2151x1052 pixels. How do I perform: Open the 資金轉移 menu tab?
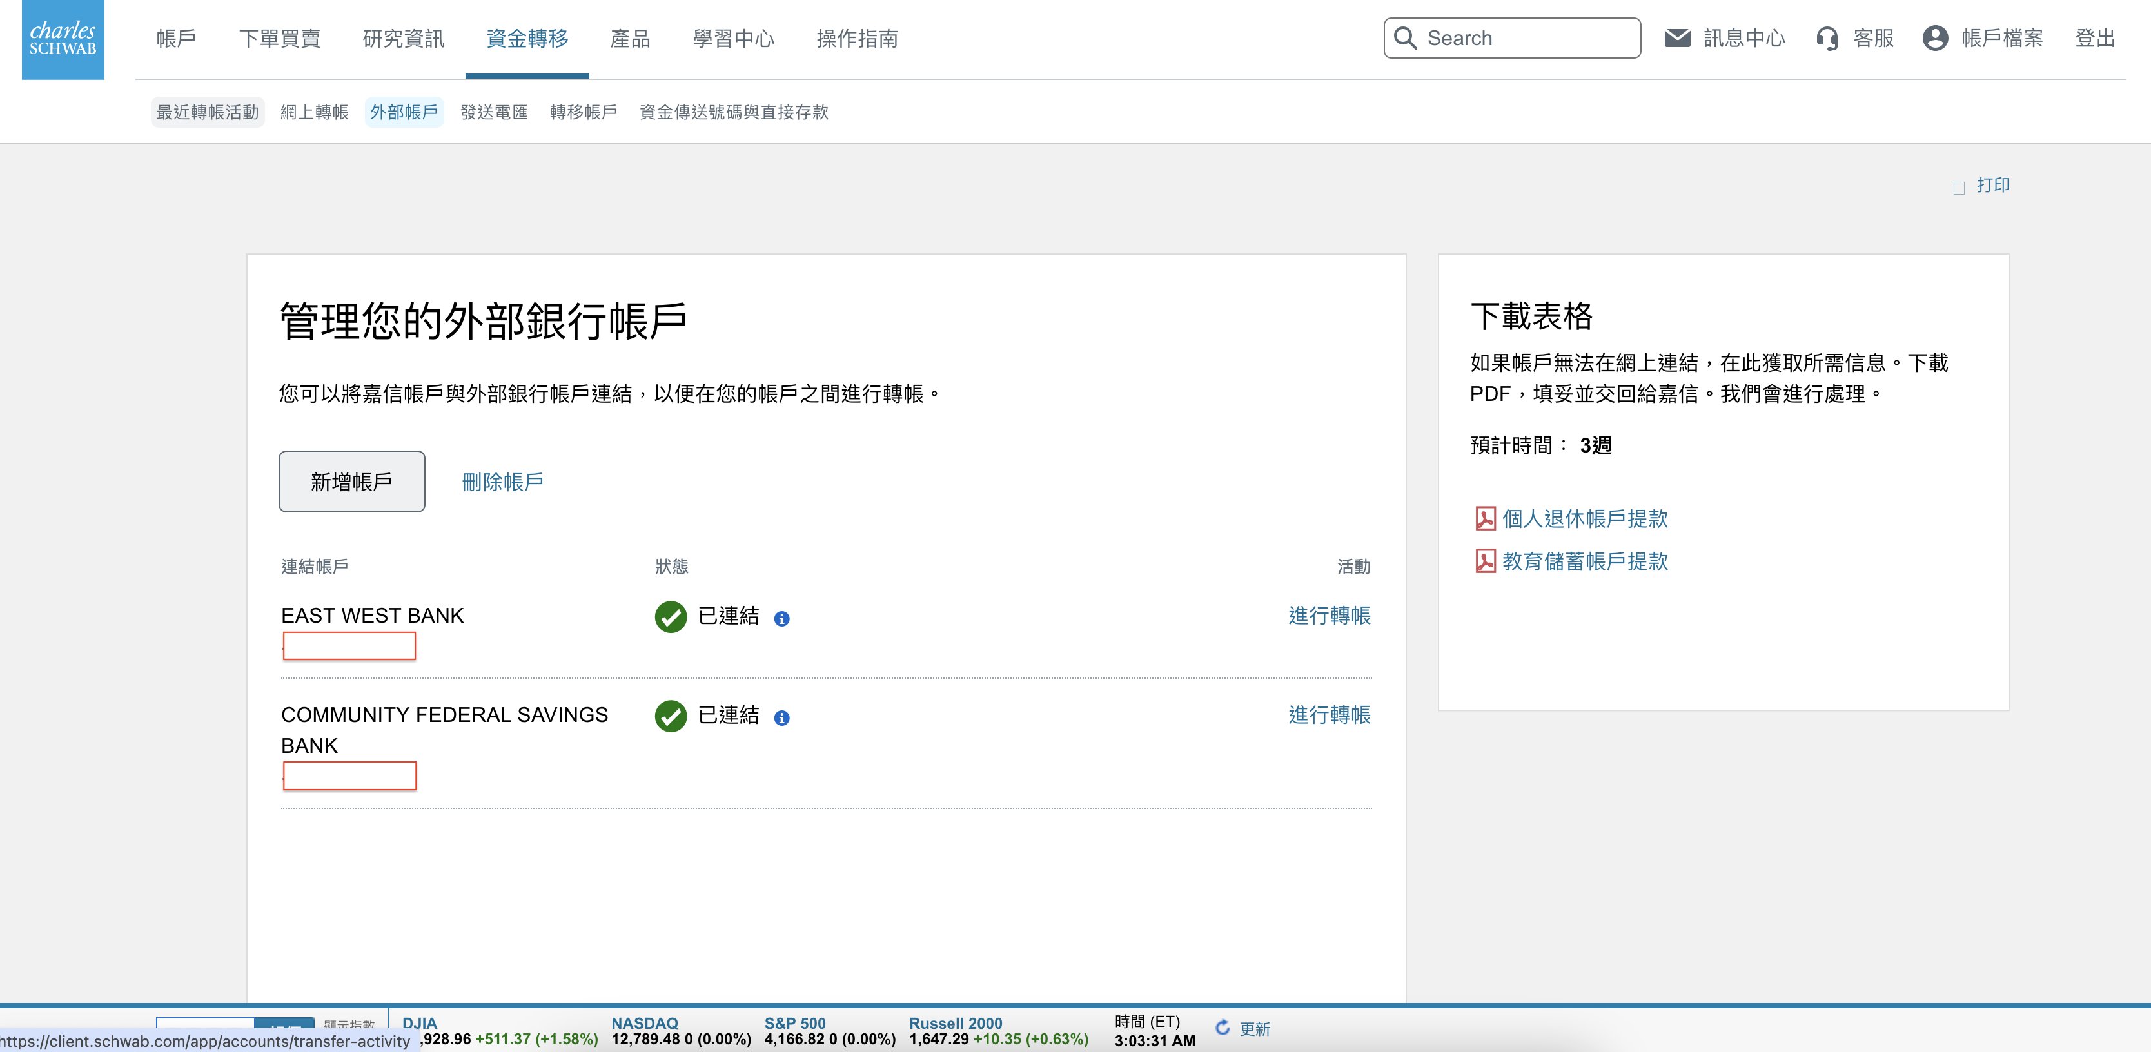tap(527, 39)
